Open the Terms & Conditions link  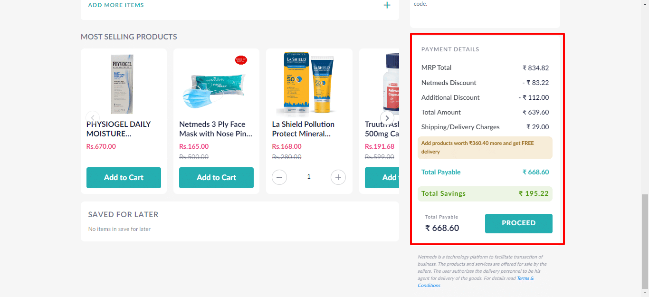(525, 278)
